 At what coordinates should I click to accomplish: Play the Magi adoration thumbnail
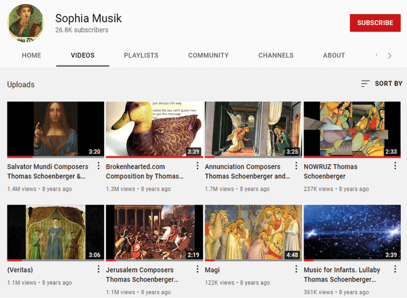[253, 233]
